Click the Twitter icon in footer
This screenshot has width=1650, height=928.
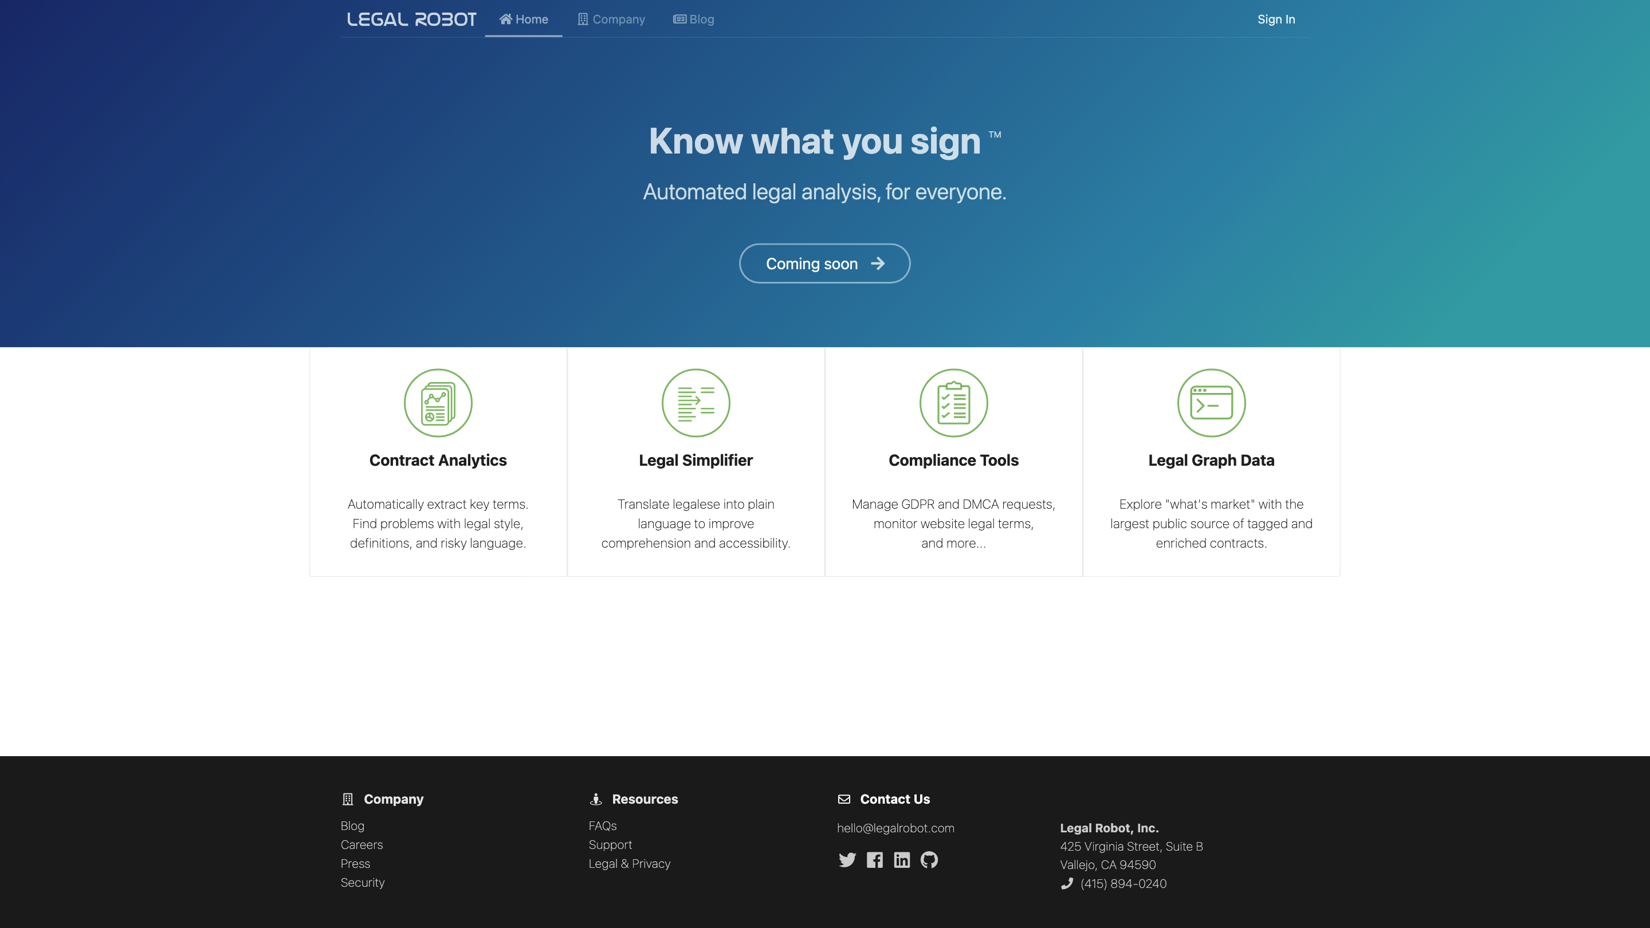pyautogui.click(x=847, y=859)
